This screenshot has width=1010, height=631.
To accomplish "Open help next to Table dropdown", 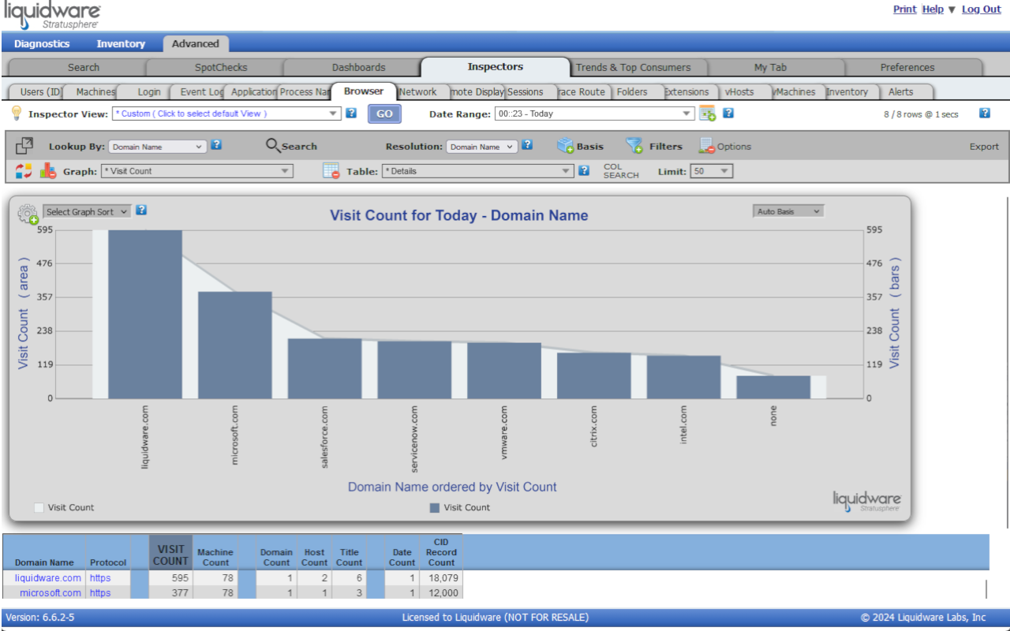I will [x=584, y=170].
